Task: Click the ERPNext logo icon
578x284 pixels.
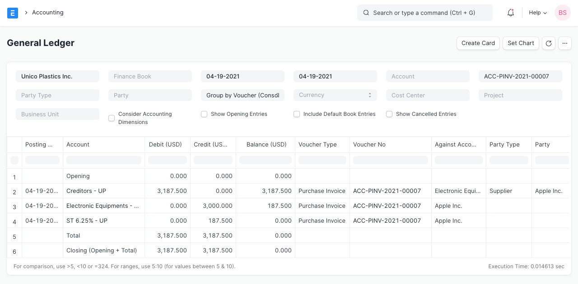Action: click(x=12, y=13)
